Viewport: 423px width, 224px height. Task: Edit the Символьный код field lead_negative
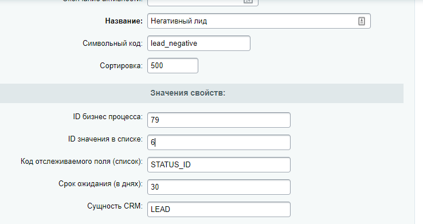(199, 44)
